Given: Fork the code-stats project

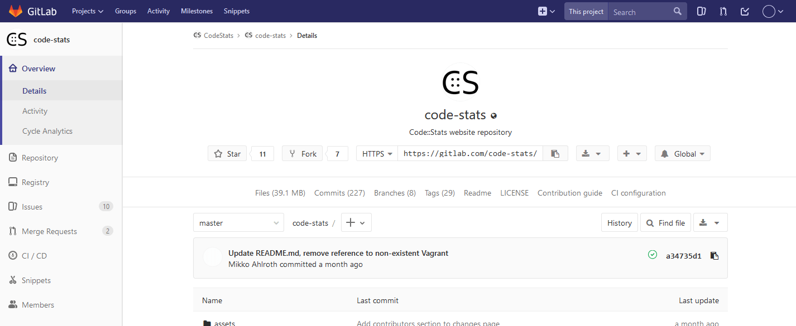Looking at the screenshot, I should [302, 154].
